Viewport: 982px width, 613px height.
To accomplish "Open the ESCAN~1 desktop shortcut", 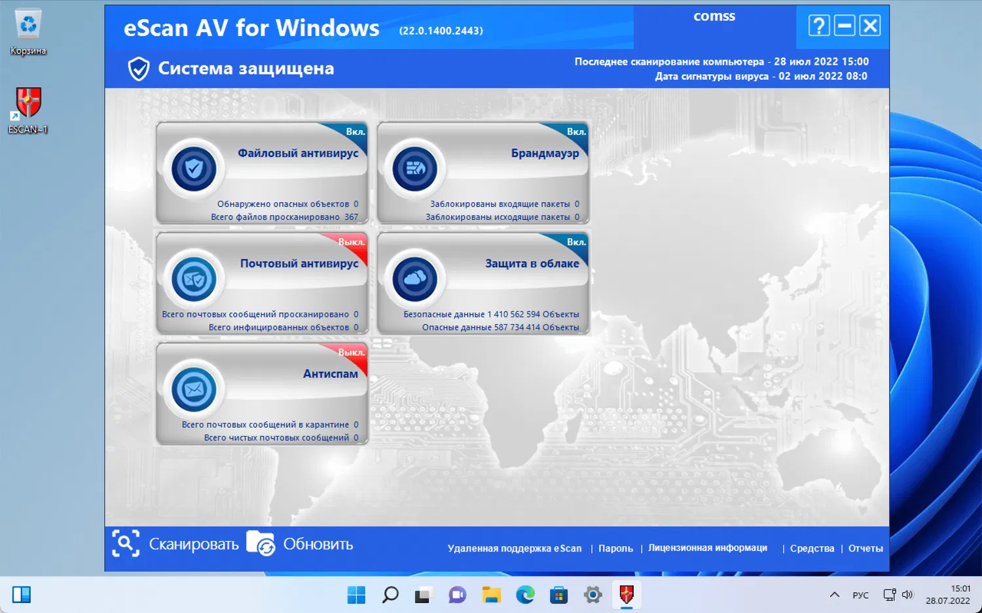I will 28,110.
